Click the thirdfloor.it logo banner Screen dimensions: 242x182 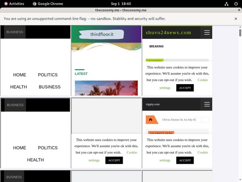102,35
